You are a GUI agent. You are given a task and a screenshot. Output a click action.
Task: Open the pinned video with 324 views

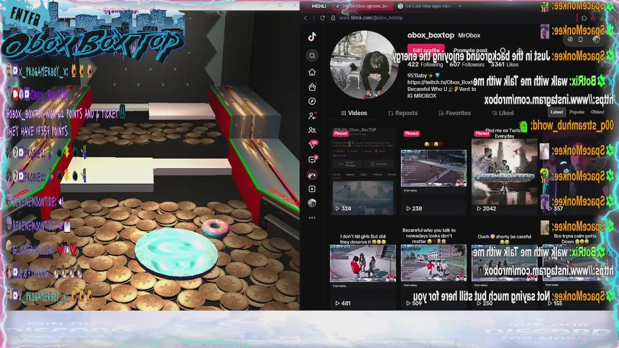[363, 172]
